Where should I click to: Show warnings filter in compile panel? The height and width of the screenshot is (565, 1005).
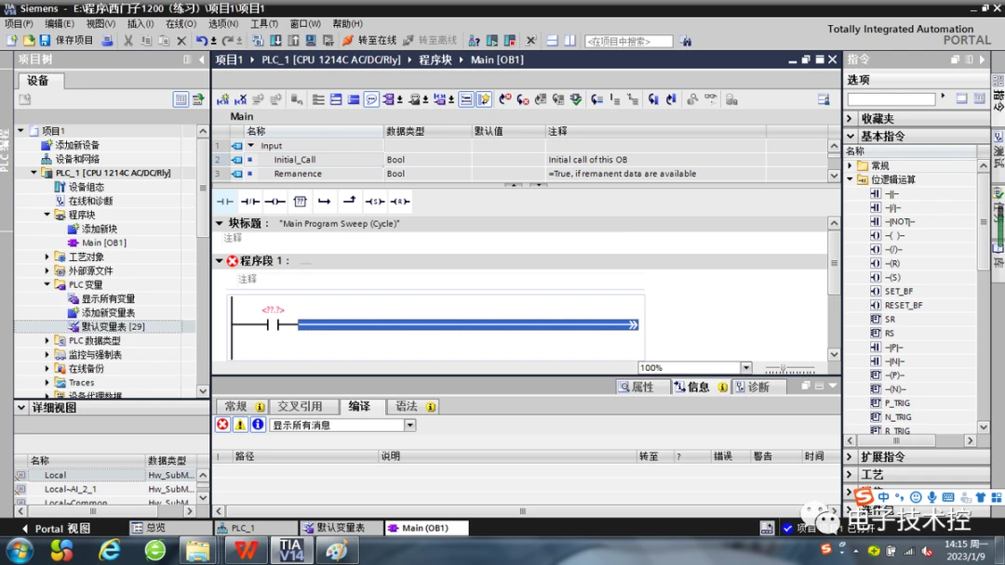coord(240,425)
